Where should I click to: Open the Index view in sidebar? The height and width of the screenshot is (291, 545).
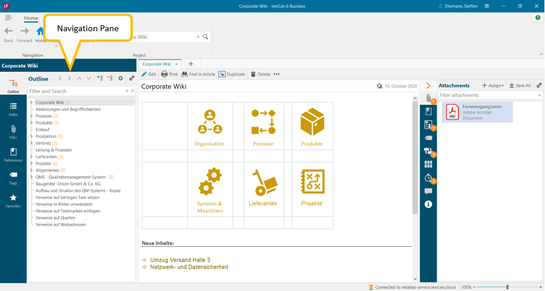point(13,108)
